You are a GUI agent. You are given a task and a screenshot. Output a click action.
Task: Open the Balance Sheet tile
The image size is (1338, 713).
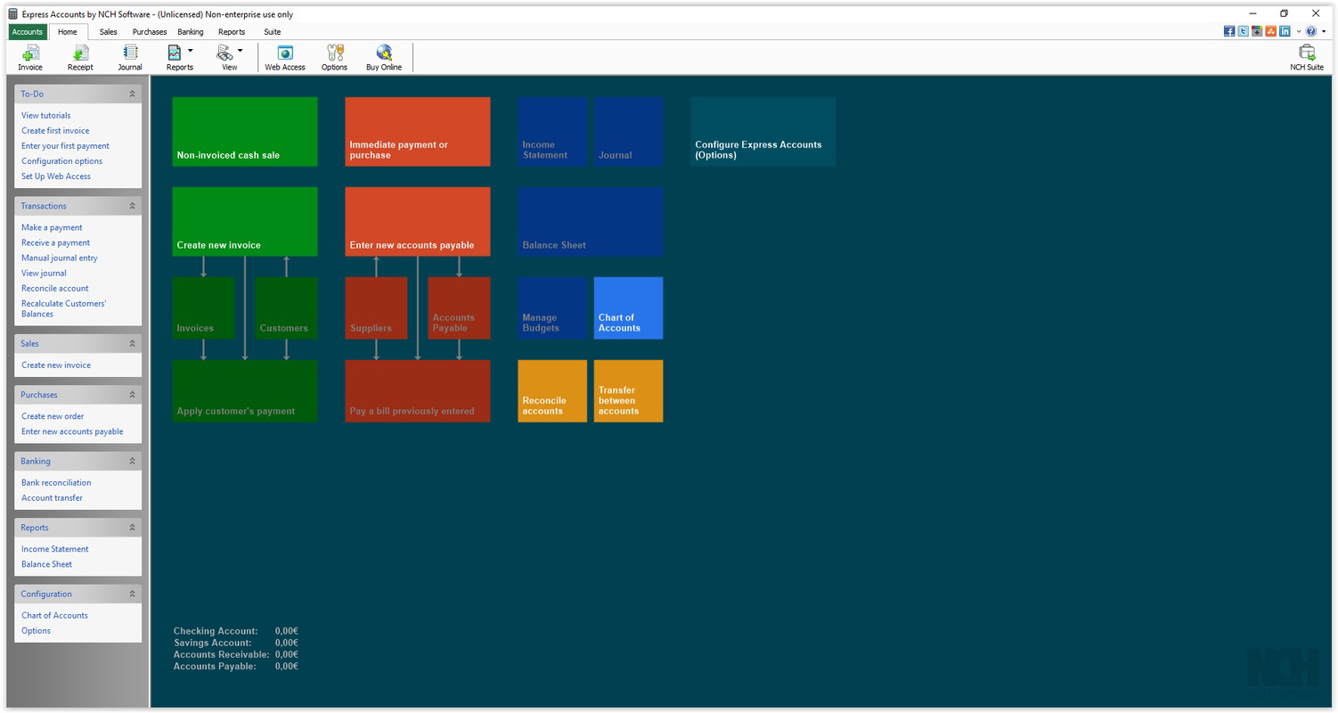click(x=591, y=222)
